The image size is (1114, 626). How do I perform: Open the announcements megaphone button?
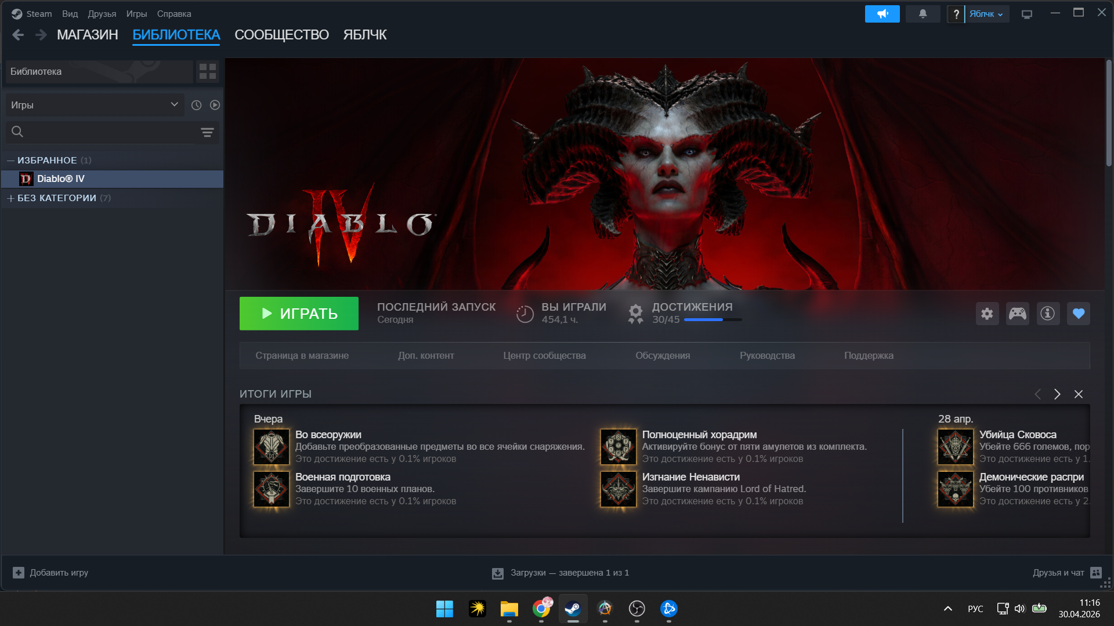pos(882,14)
